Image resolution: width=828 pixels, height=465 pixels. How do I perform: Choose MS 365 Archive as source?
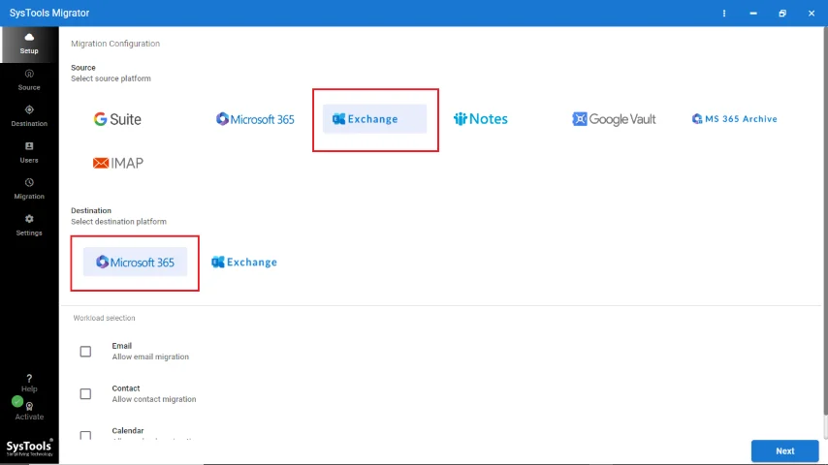[735, 119]
